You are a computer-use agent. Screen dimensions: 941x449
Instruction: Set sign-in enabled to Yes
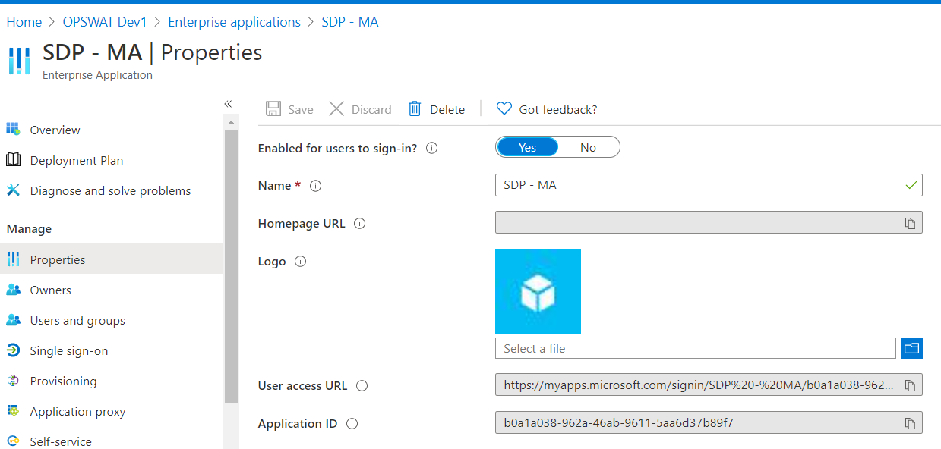527,148
